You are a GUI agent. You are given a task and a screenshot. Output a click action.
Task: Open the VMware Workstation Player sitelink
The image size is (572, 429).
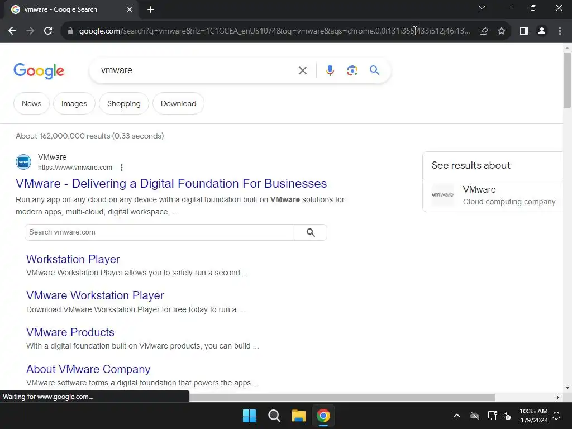95,295
